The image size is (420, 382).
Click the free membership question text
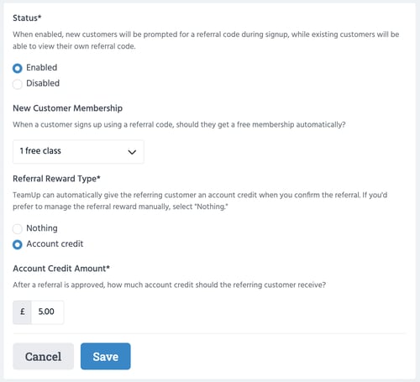(x=179, y=124)
